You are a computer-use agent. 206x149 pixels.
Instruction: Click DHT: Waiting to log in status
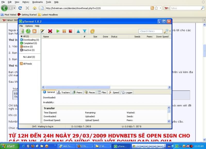pyautogui.click(x=43, y=126)
